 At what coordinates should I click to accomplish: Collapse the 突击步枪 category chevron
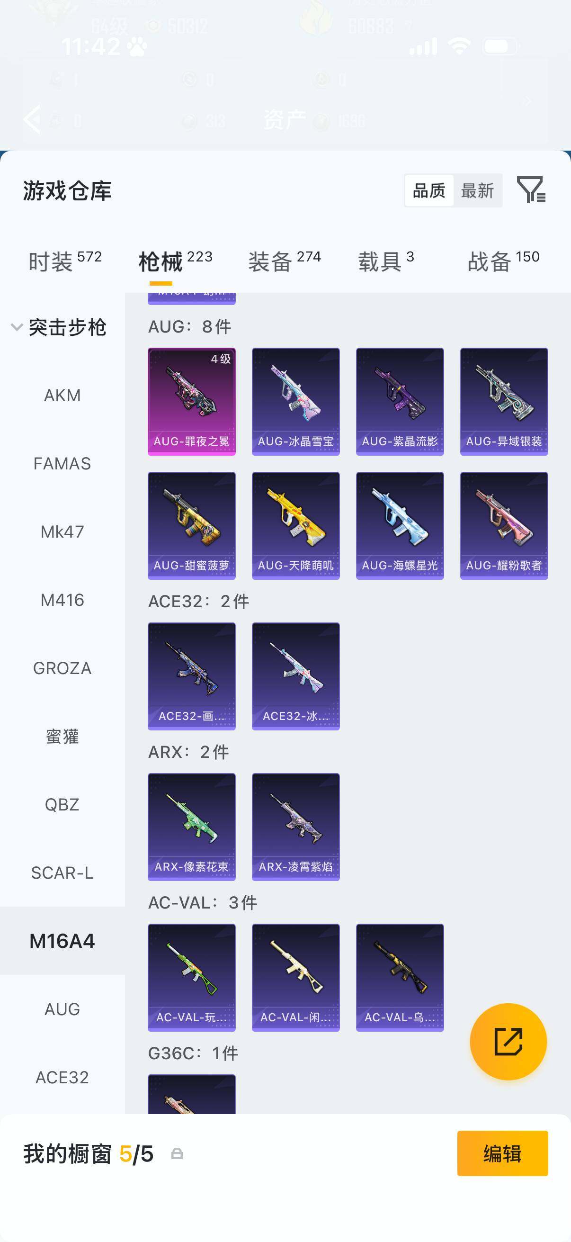(x=17, y=327)
